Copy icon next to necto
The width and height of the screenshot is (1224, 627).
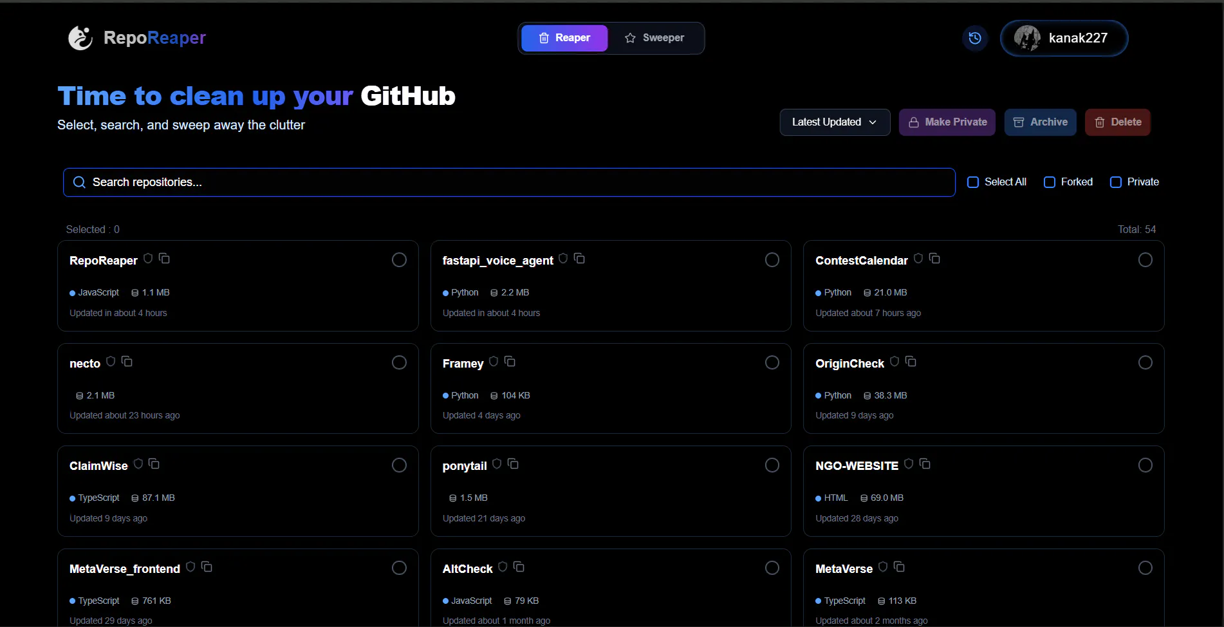[x=127, y=361]
